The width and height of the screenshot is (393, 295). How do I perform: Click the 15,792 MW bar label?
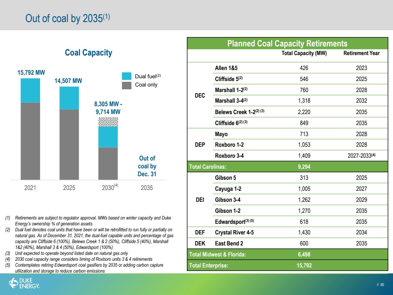[x=31, y=73]
